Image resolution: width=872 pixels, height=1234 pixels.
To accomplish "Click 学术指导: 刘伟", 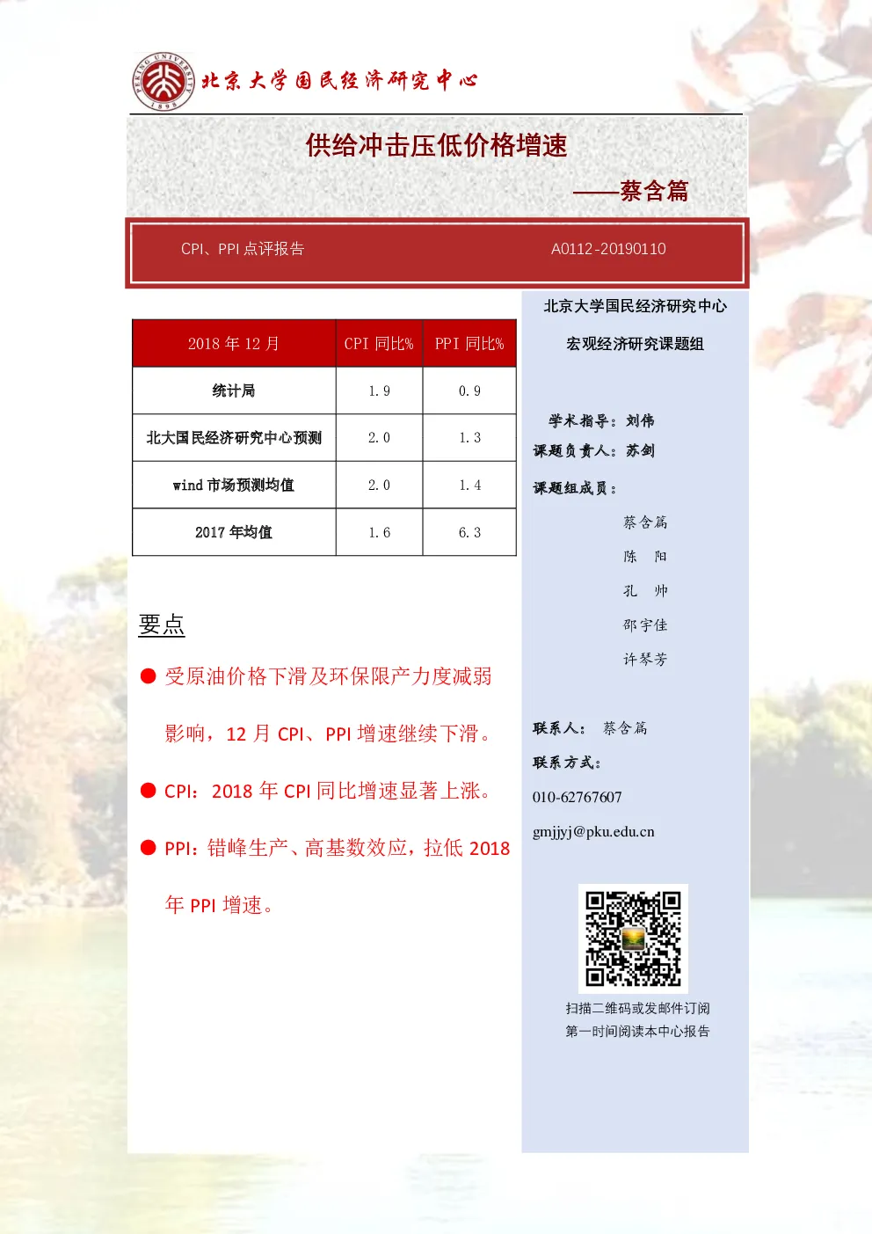I will (x=601, y=420).
